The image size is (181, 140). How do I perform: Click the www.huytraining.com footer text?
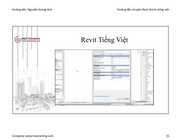pos(39,136)
